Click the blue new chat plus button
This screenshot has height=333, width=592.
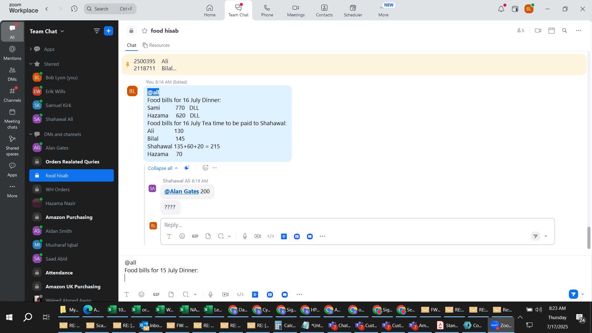tap(109, 31)
